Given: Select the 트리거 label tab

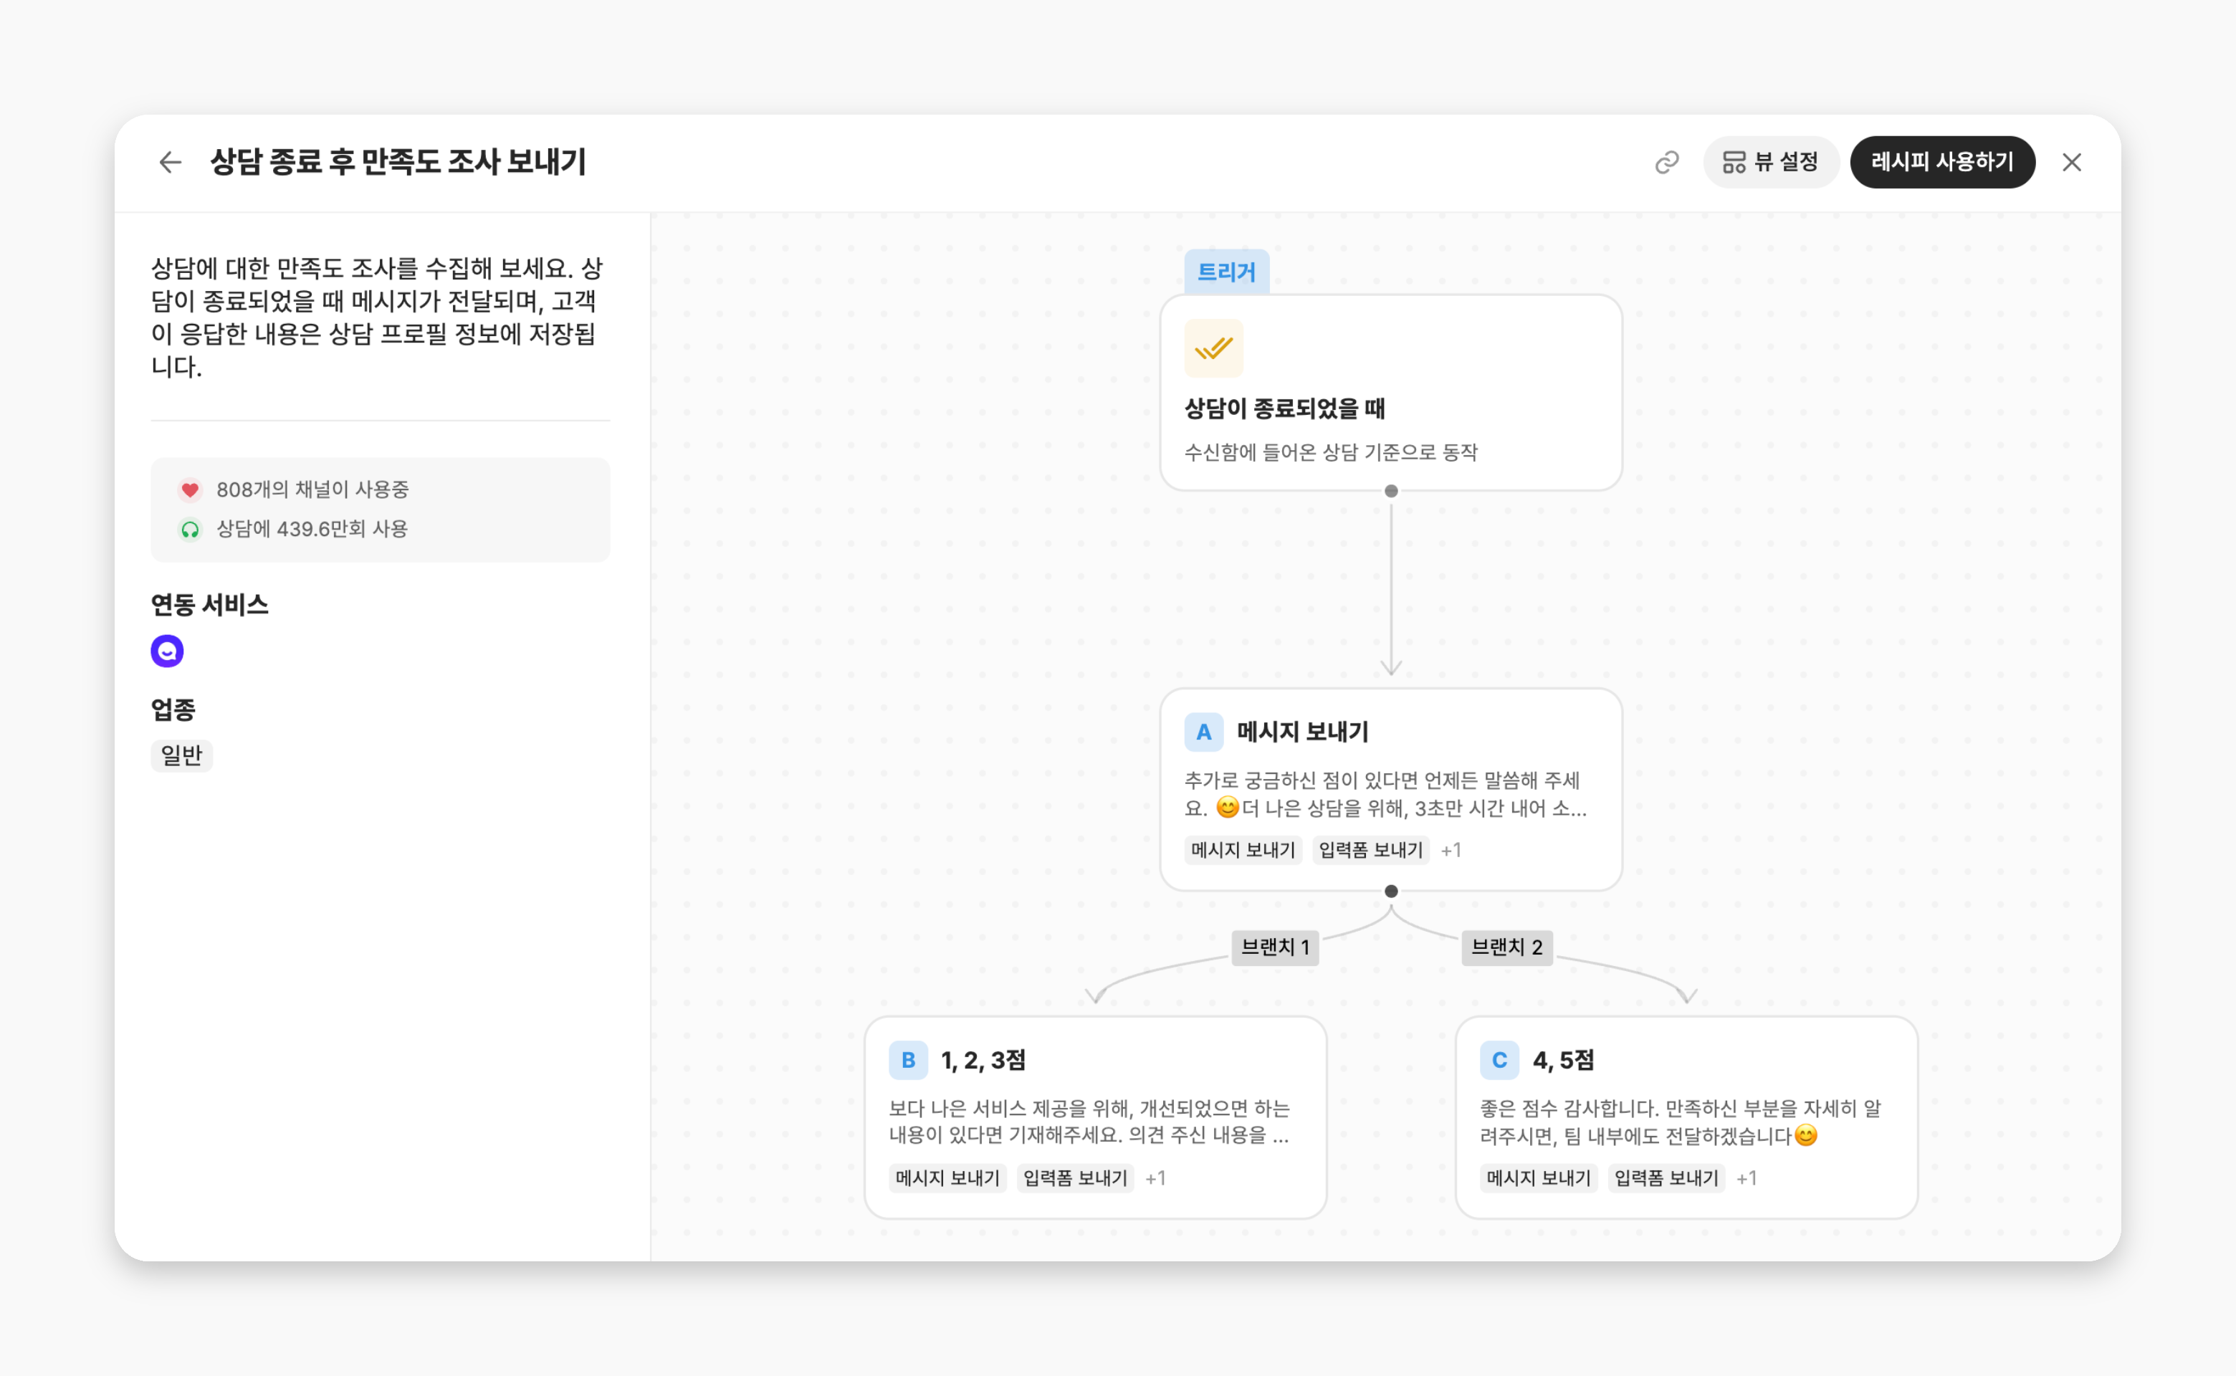Looking at the screenshot, I should point(1225,271).
